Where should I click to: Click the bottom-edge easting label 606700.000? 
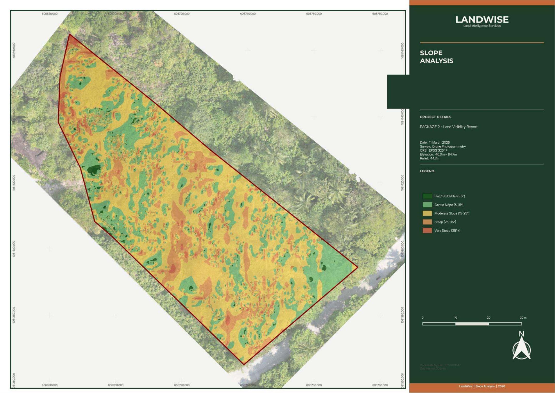click(116, 385)
